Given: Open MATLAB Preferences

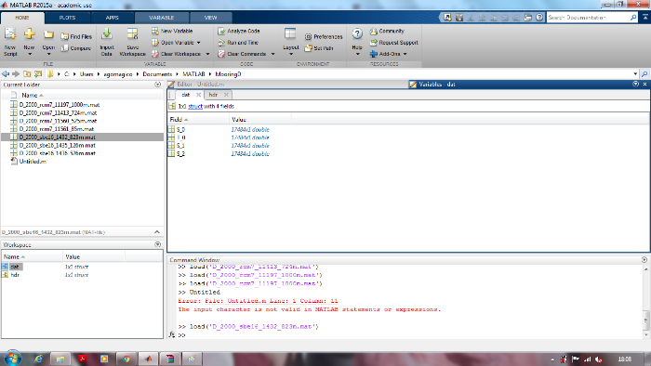Looking at the screenshot, I should (324, 36).
